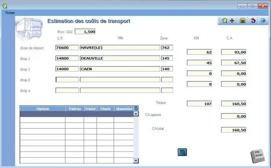271x168 pixels.
Task: Click the empty Stop 4 C.P. field
Action: tap(67, 90)
